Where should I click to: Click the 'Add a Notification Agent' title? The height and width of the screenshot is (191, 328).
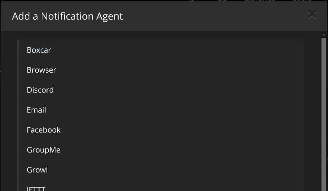tap(67, 16)
